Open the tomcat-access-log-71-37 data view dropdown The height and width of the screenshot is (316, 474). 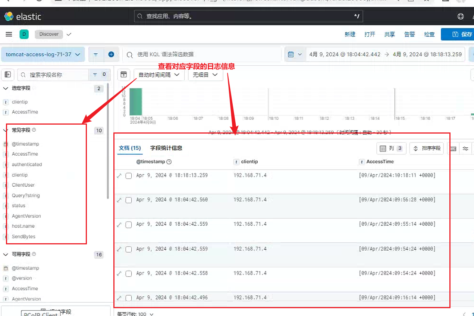pyautogui.click(x=43, y=54)
